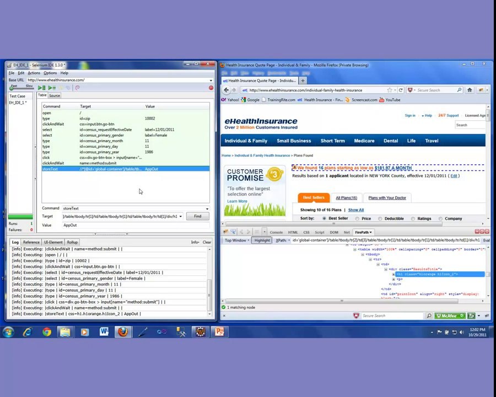Open the Command field dropdown

point(207,208)
